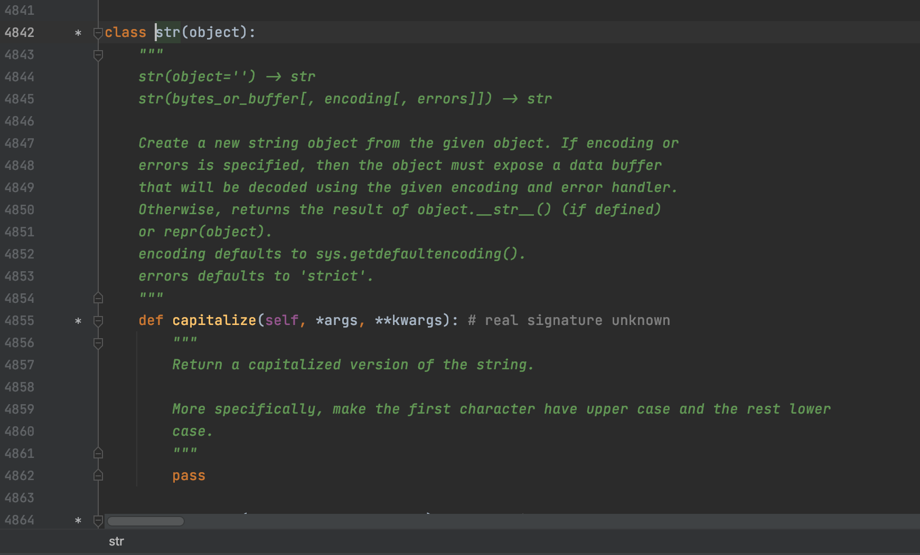Click the class keyword on line 4842

[x=125, y=32]
